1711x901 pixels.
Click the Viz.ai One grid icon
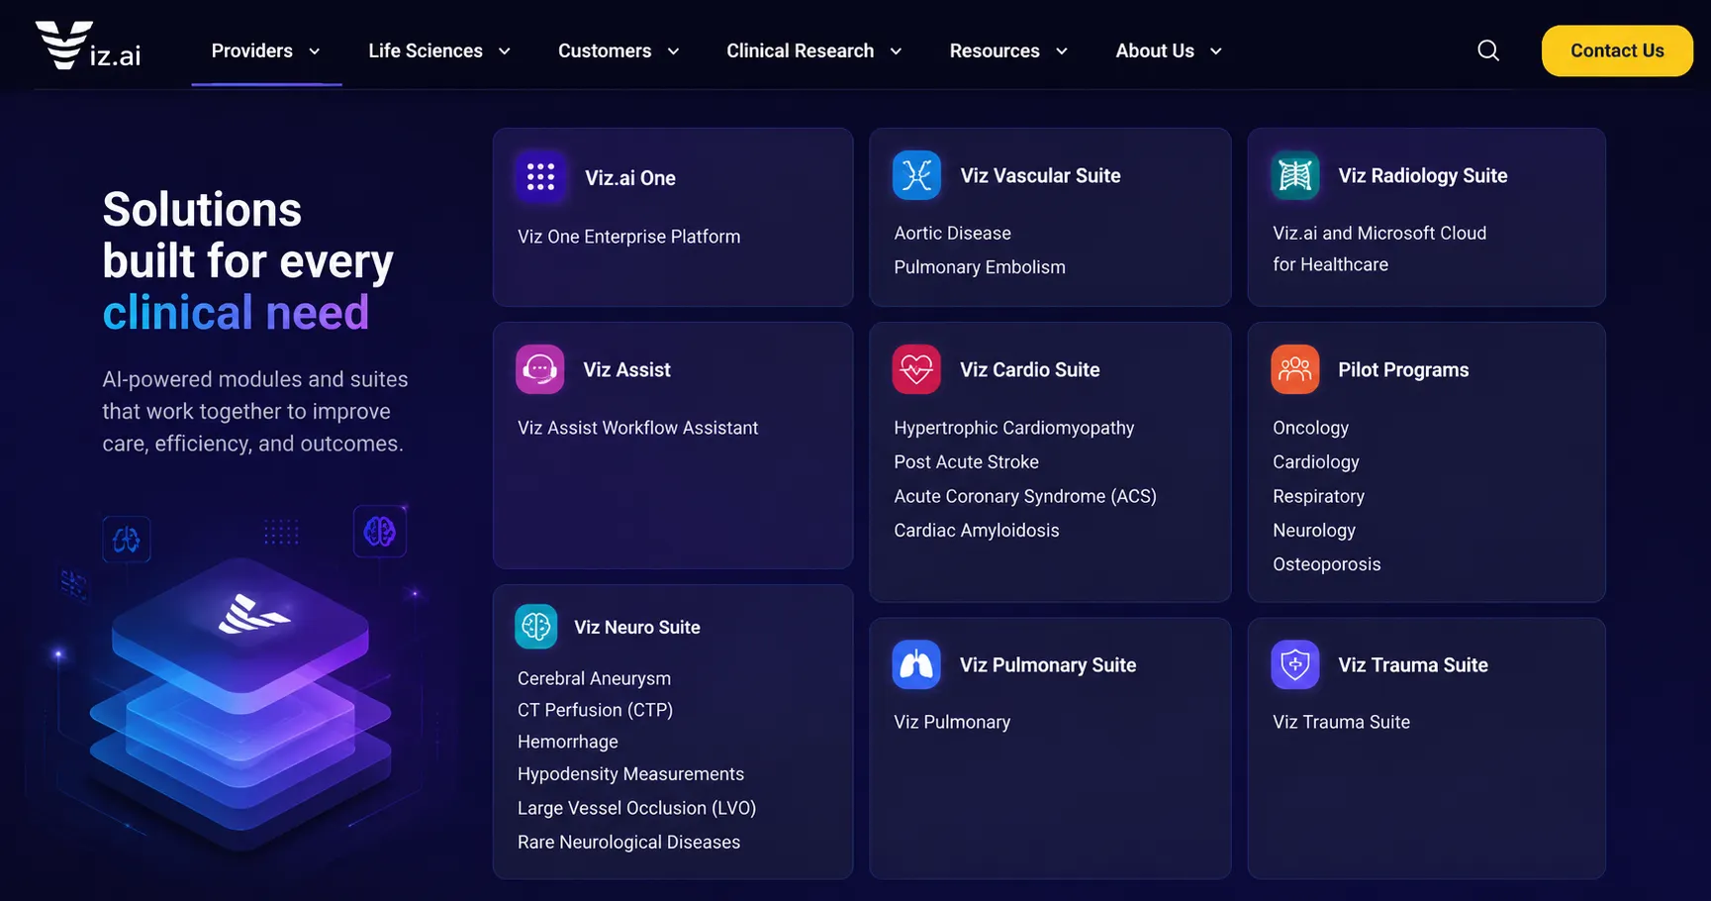(x=540, y=177)
